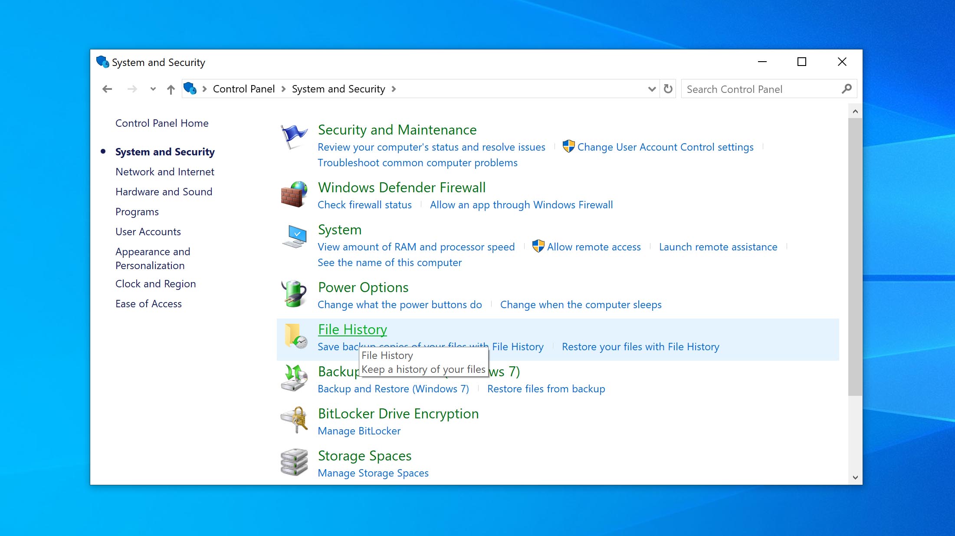Click the scrollbar up arrow
The image size is (955, 536).
(x=855, y=111)
